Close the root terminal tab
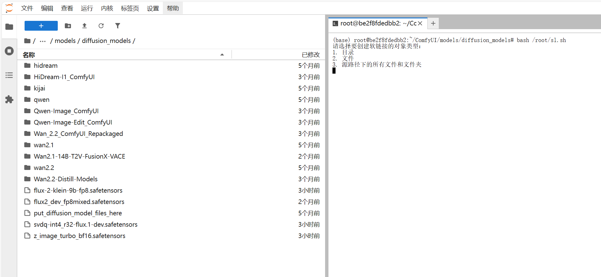 pyautogui.click(x=420, y=23)
